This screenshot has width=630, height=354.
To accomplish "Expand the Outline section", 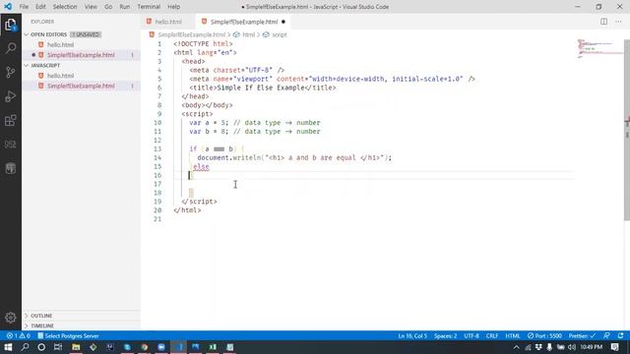I will click(x=41, y=316).
